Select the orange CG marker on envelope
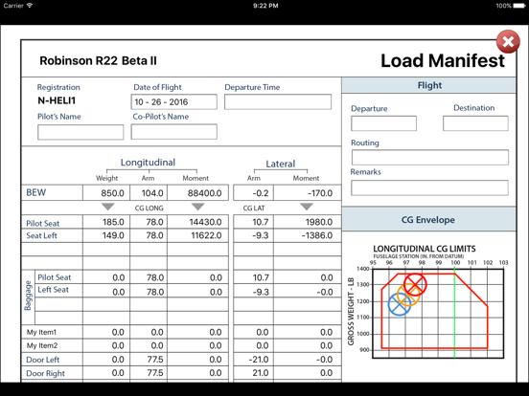 click(408, 295)
